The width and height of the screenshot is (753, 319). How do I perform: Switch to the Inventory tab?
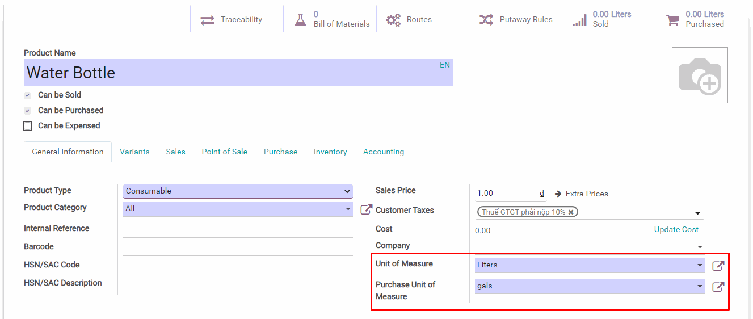tap(330, 152)
